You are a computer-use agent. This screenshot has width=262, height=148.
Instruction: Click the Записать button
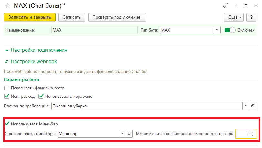(x=72, y=17)
